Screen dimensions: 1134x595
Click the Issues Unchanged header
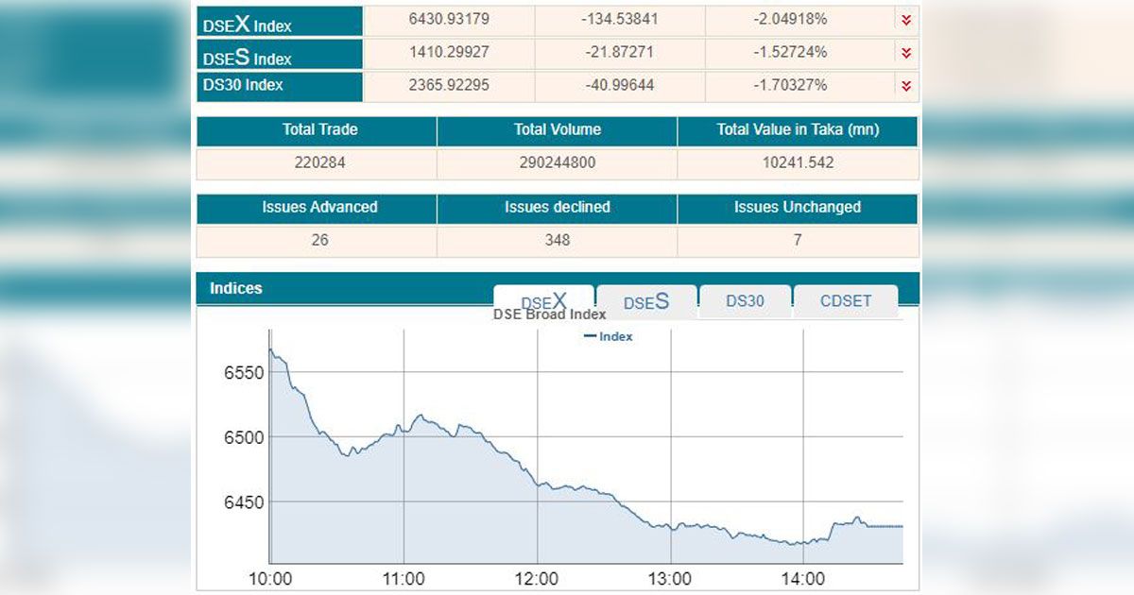tap(798, 208)
